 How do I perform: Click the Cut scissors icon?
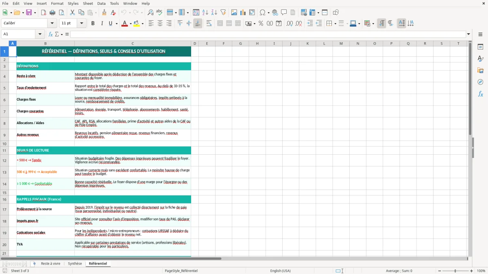pyautogui.click(x=72, y=13)
